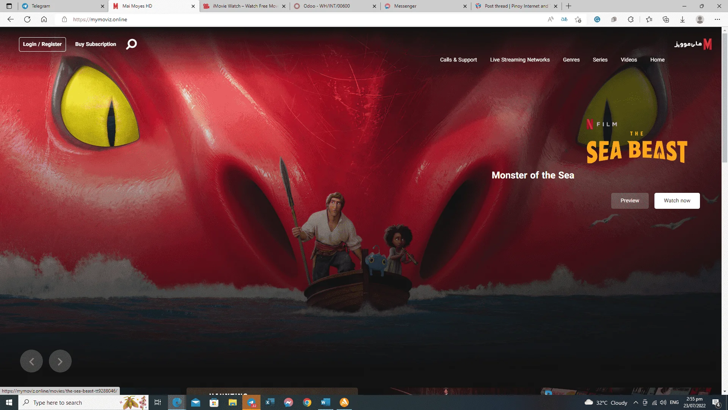Image resolution: width=728 pixels, height=410 pixels.
Task: Click the Login / Register button
Action: [42, 44]
